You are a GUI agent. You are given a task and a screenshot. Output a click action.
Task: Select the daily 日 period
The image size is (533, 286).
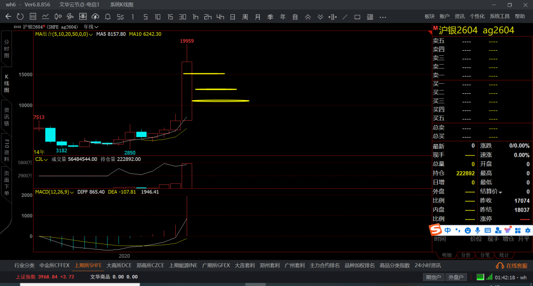pyautogui.click(x=232, y=17)
